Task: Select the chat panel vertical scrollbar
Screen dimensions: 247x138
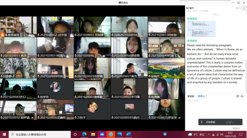Action: coord(246,76)
